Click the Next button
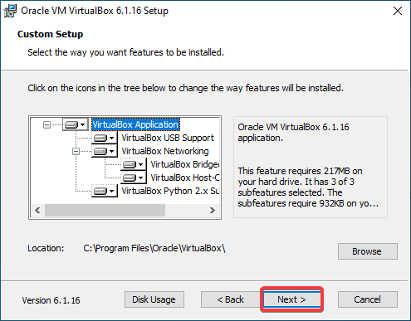411x321 pixels. (x=291, y=299)
